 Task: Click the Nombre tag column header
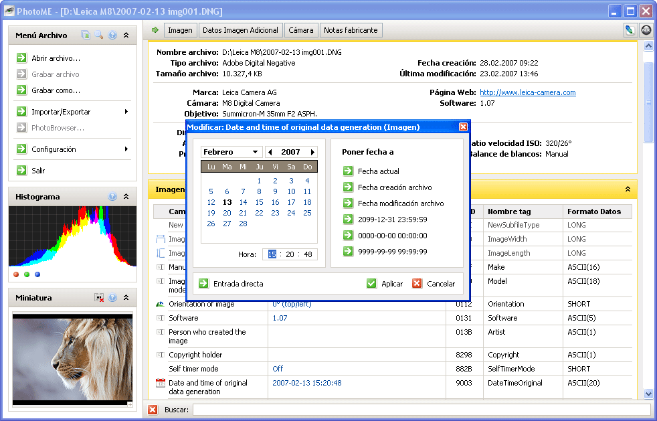coord(523,212)
